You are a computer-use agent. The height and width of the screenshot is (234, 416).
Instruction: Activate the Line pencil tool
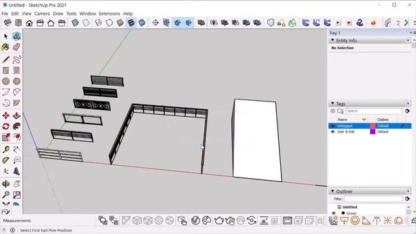[x=6, y=59]
